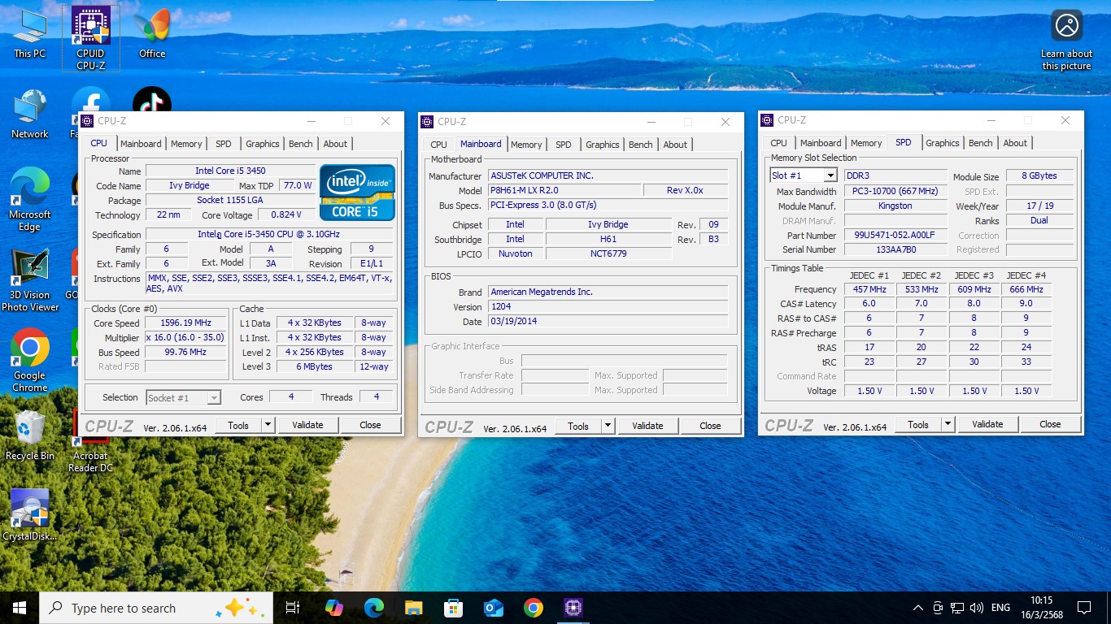Image resolution: width=1111 pixels, height=624 pixels.
Task: Click Validate button in the Mainboard window
Action: pos(647,426)
